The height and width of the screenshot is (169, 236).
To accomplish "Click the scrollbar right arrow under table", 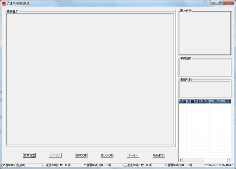I will (x=230, y=160).
